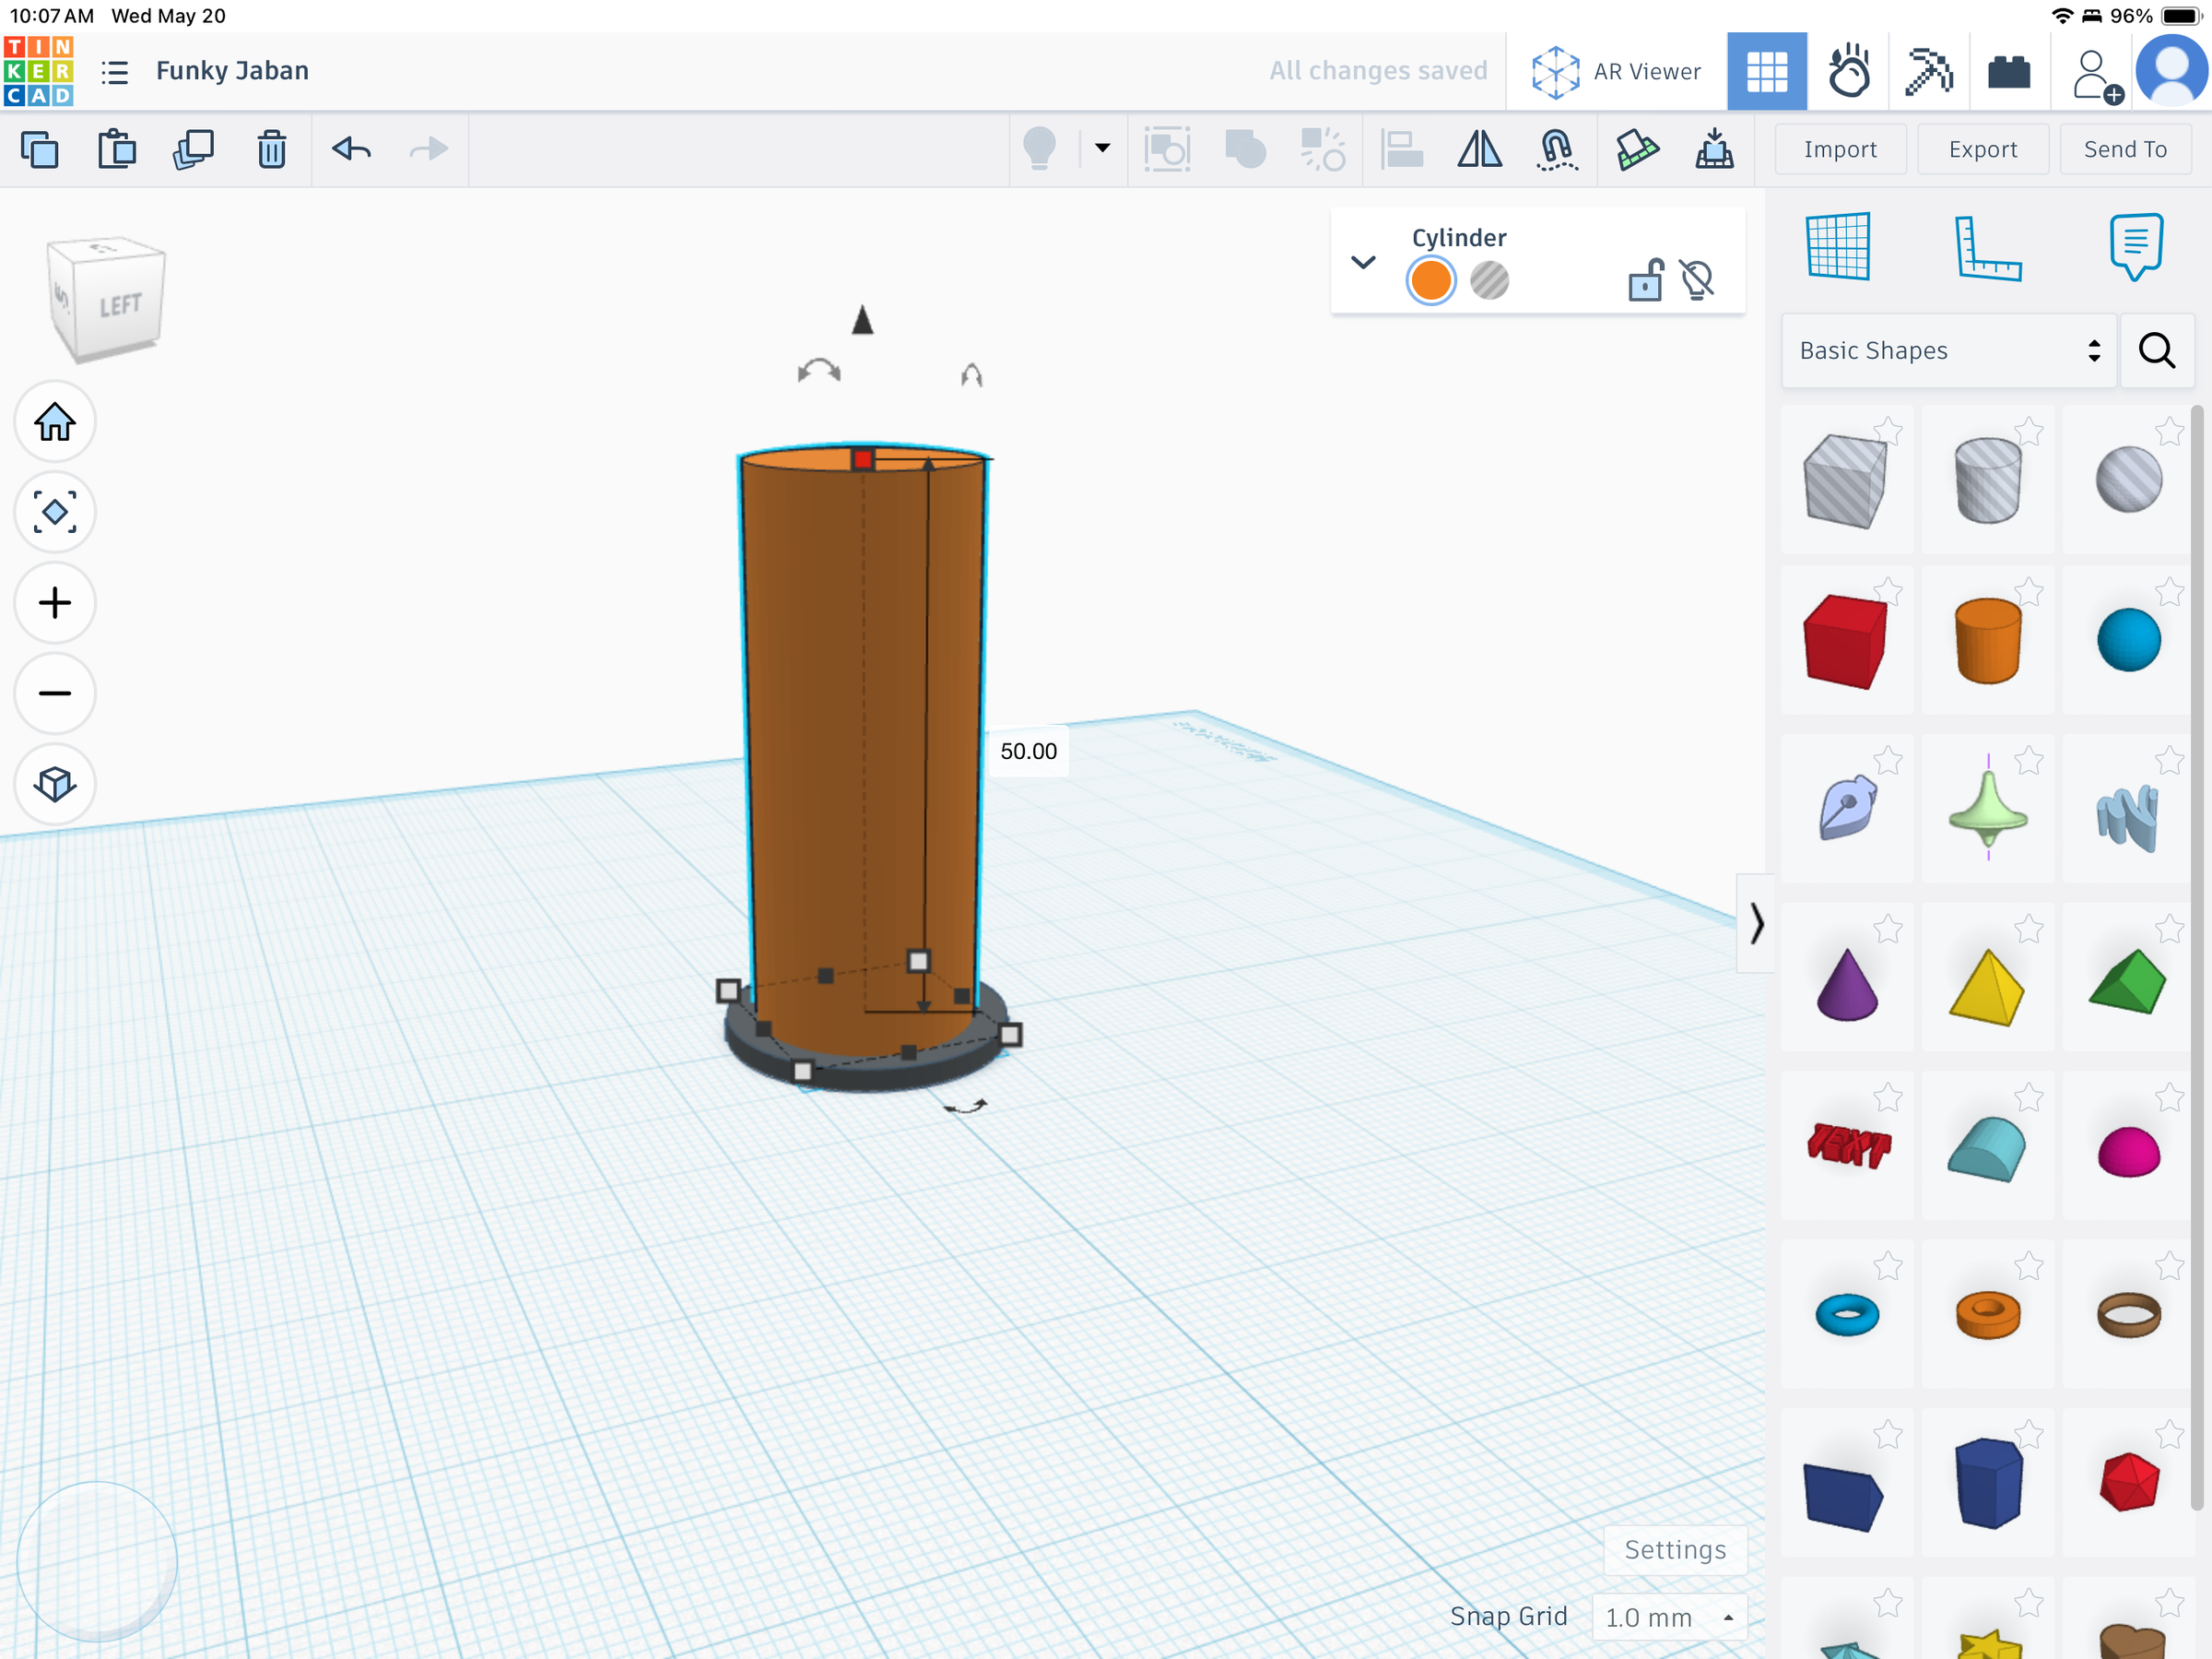Switch to Bricks view

(2009, 72)
